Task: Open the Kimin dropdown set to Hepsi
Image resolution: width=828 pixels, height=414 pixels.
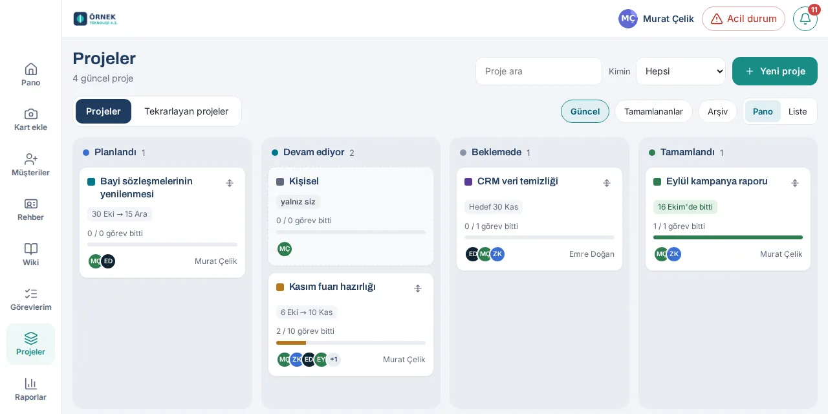Action: pos(681,71)
